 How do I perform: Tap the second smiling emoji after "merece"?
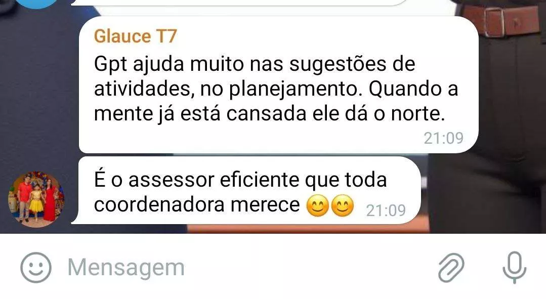(342, 206)
